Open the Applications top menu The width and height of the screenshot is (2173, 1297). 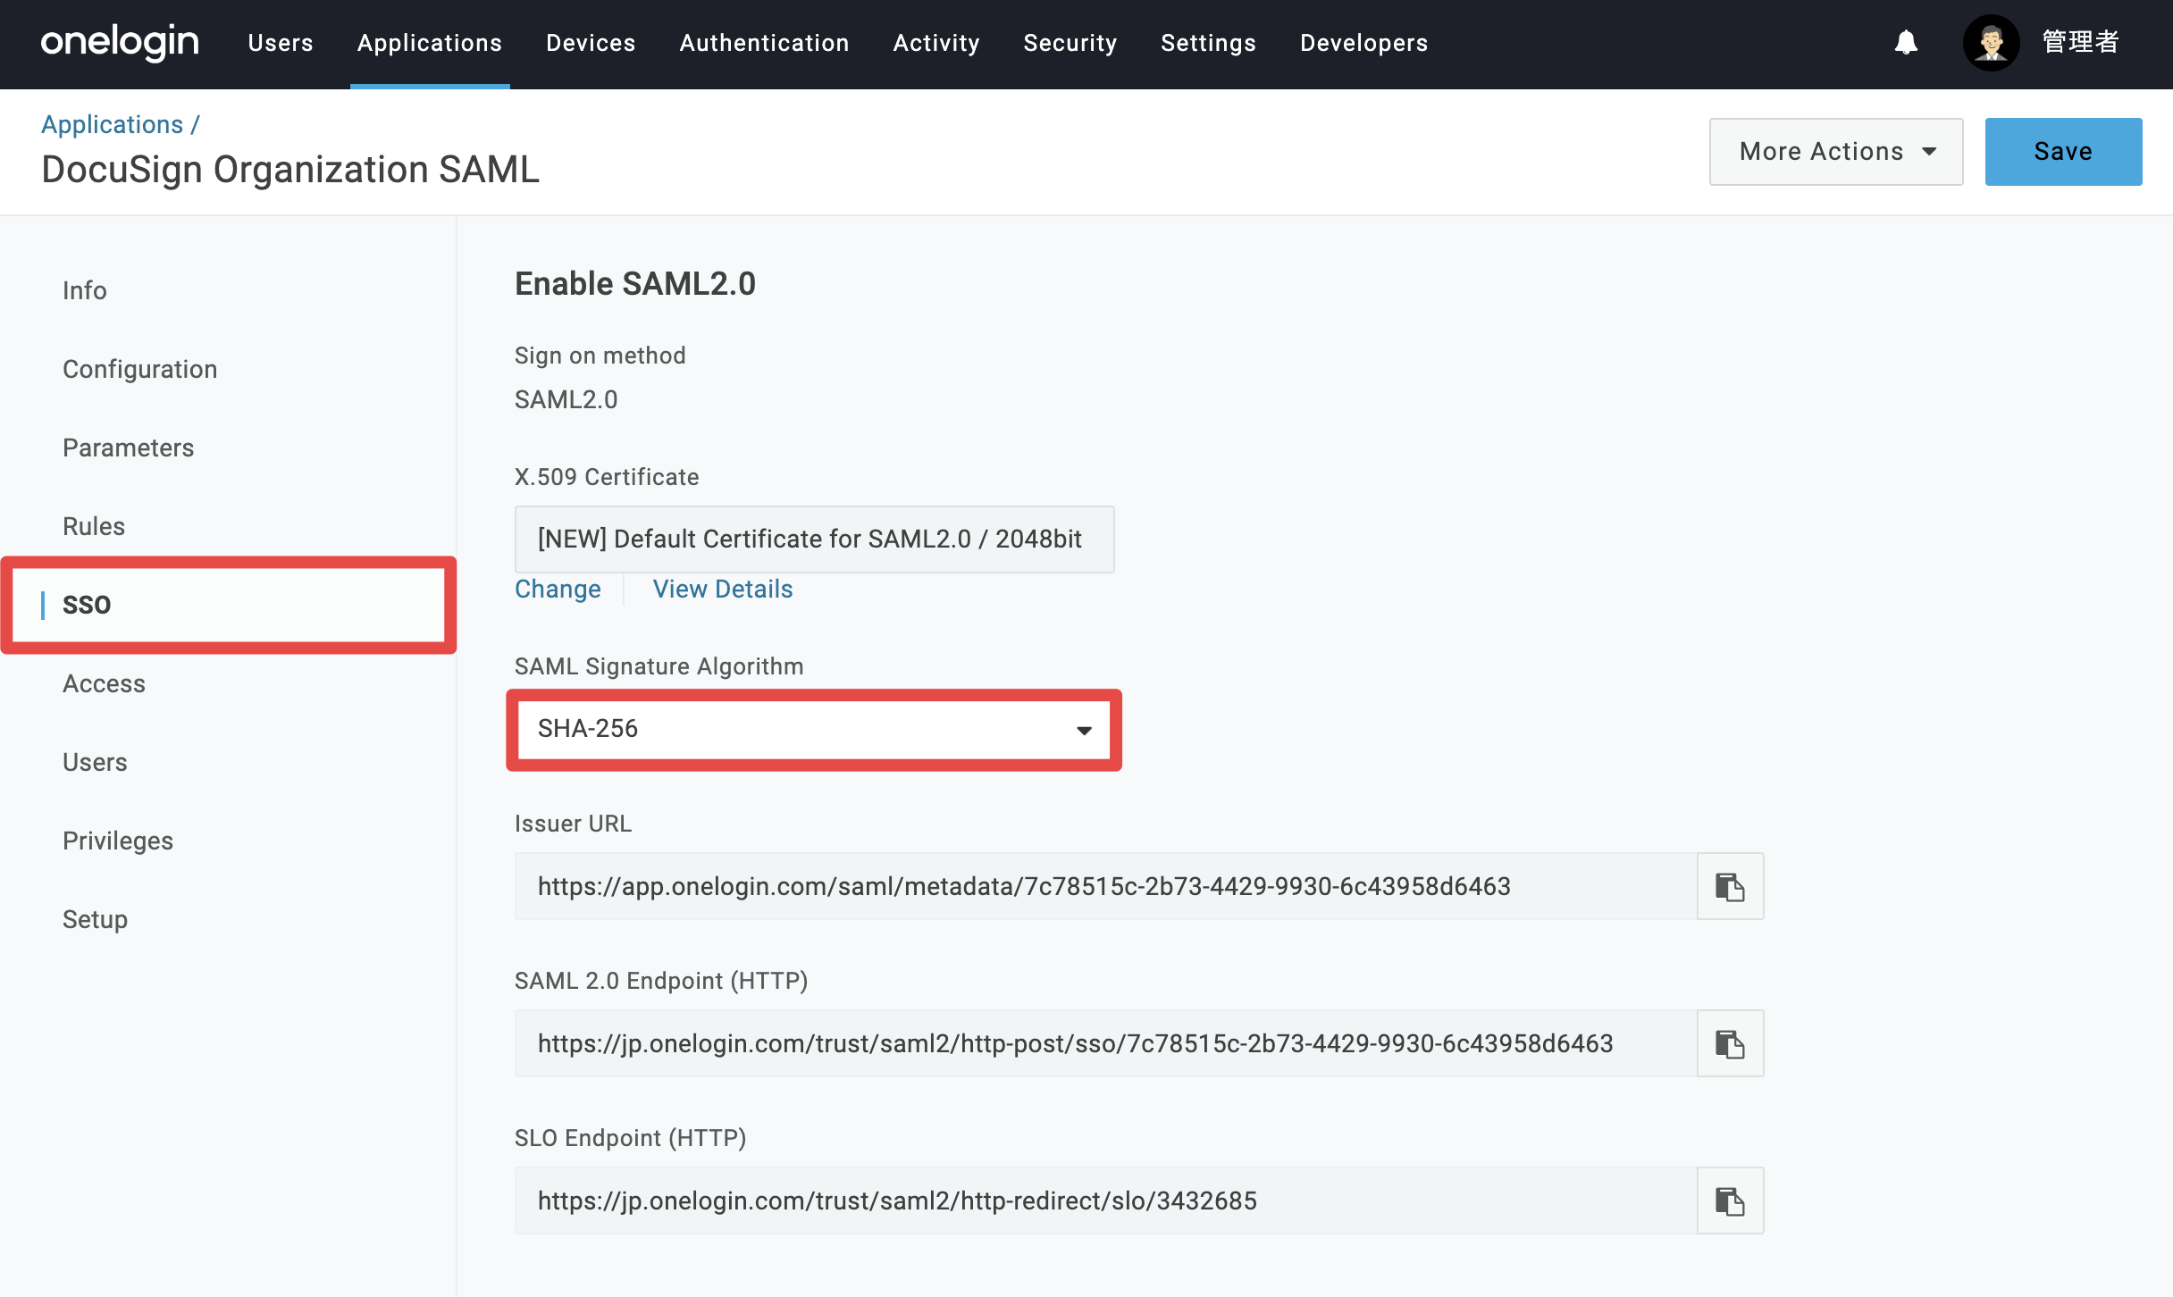point(430,43)
